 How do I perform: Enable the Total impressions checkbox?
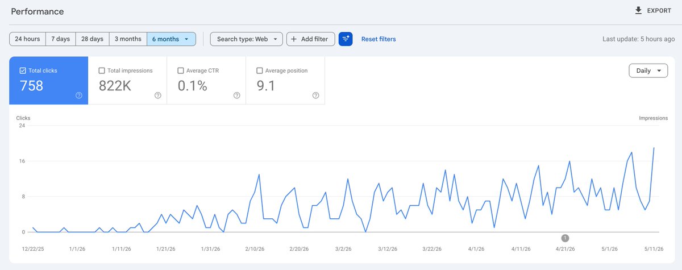point(102,70)
